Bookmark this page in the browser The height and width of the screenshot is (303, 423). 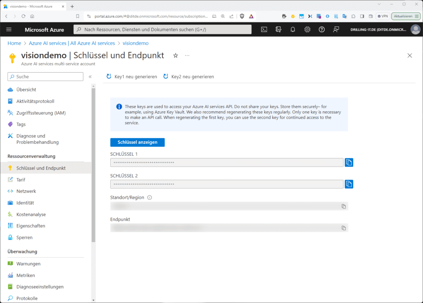78,16
